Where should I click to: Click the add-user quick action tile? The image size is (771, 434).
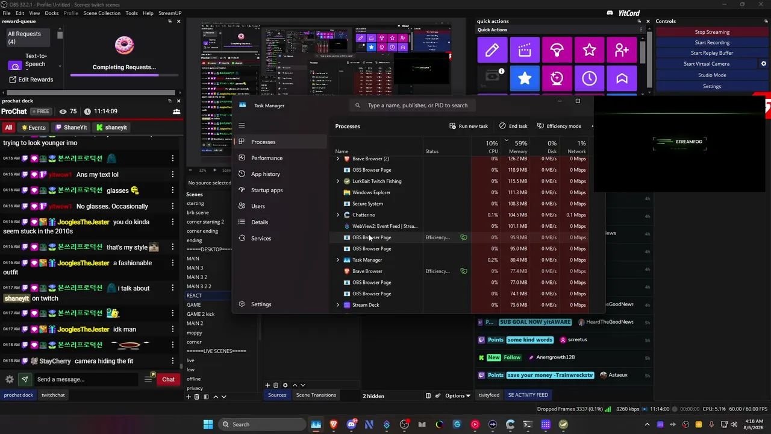click(x=622, y=50)
